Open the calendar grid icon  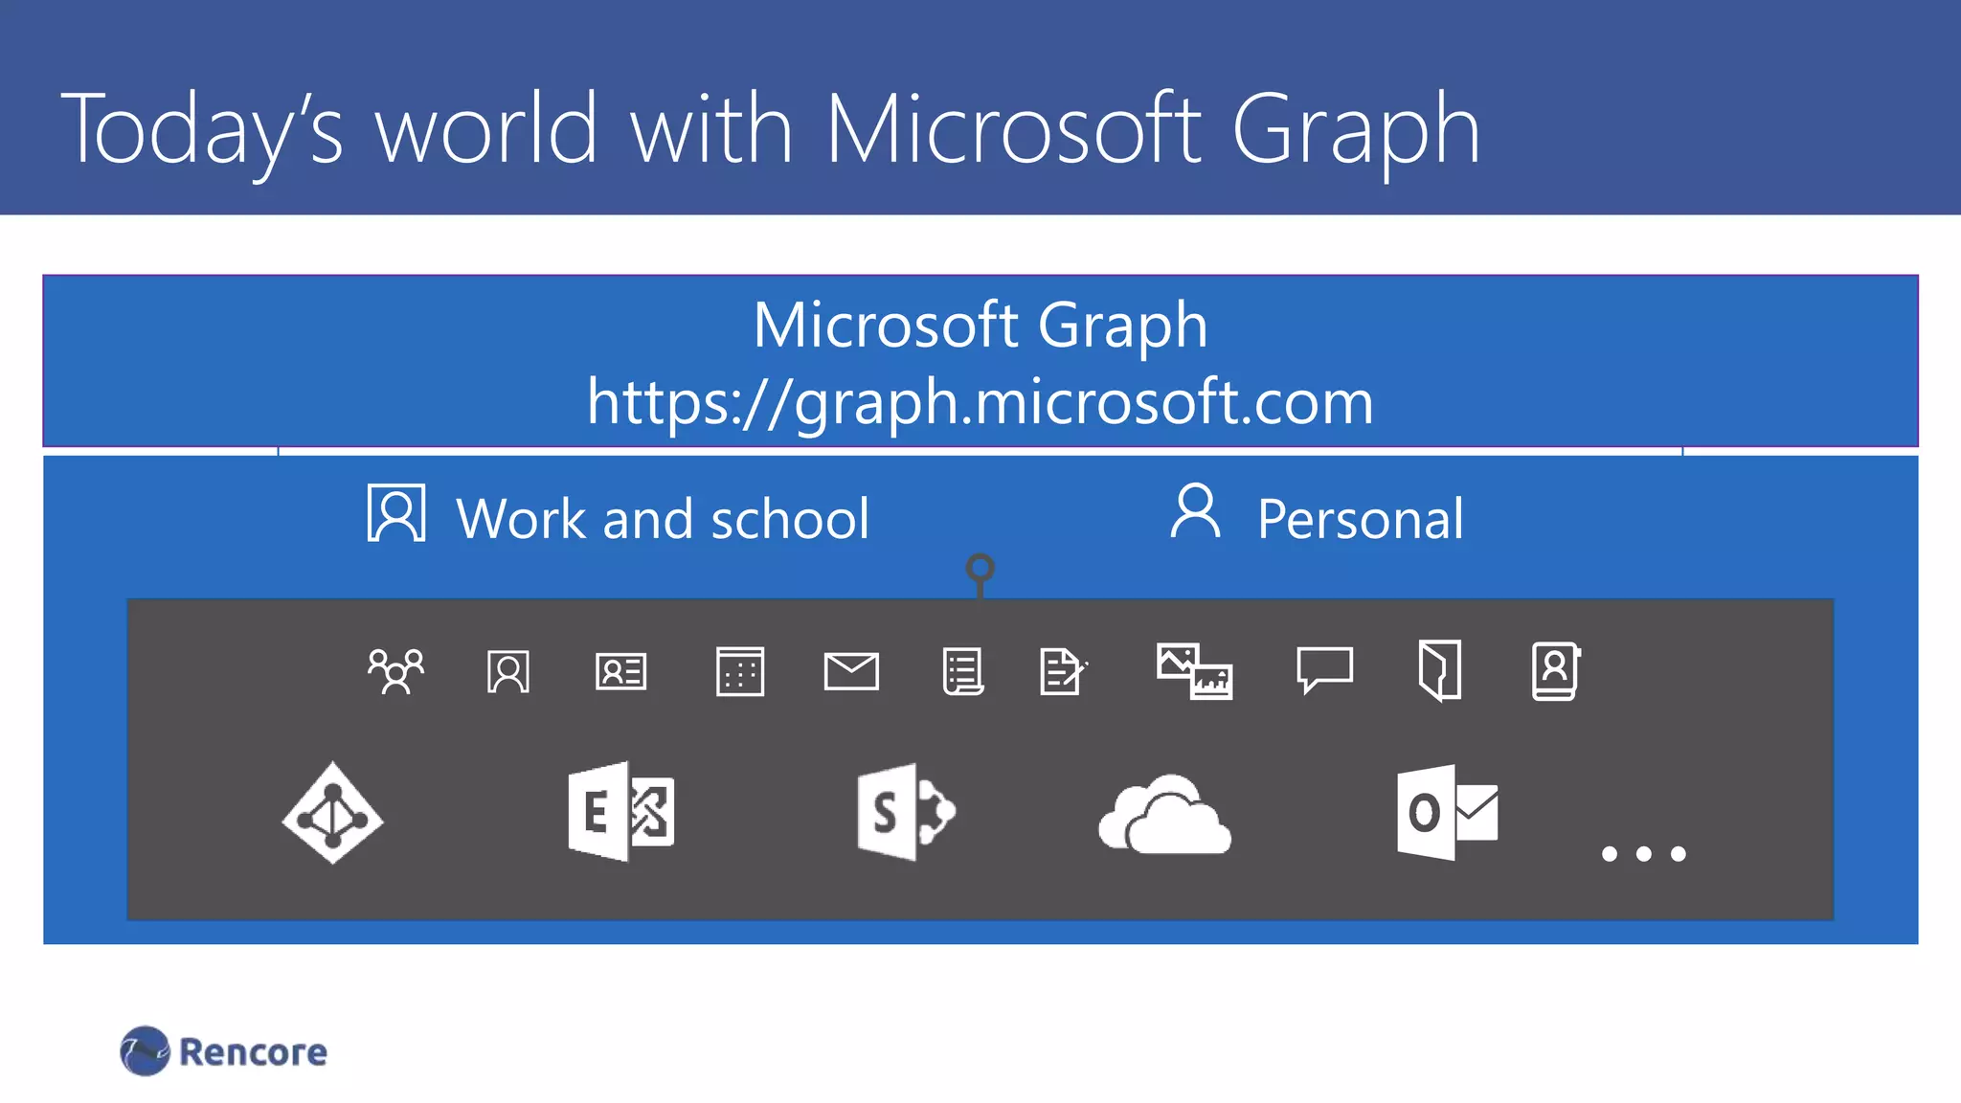click(740, 671)
